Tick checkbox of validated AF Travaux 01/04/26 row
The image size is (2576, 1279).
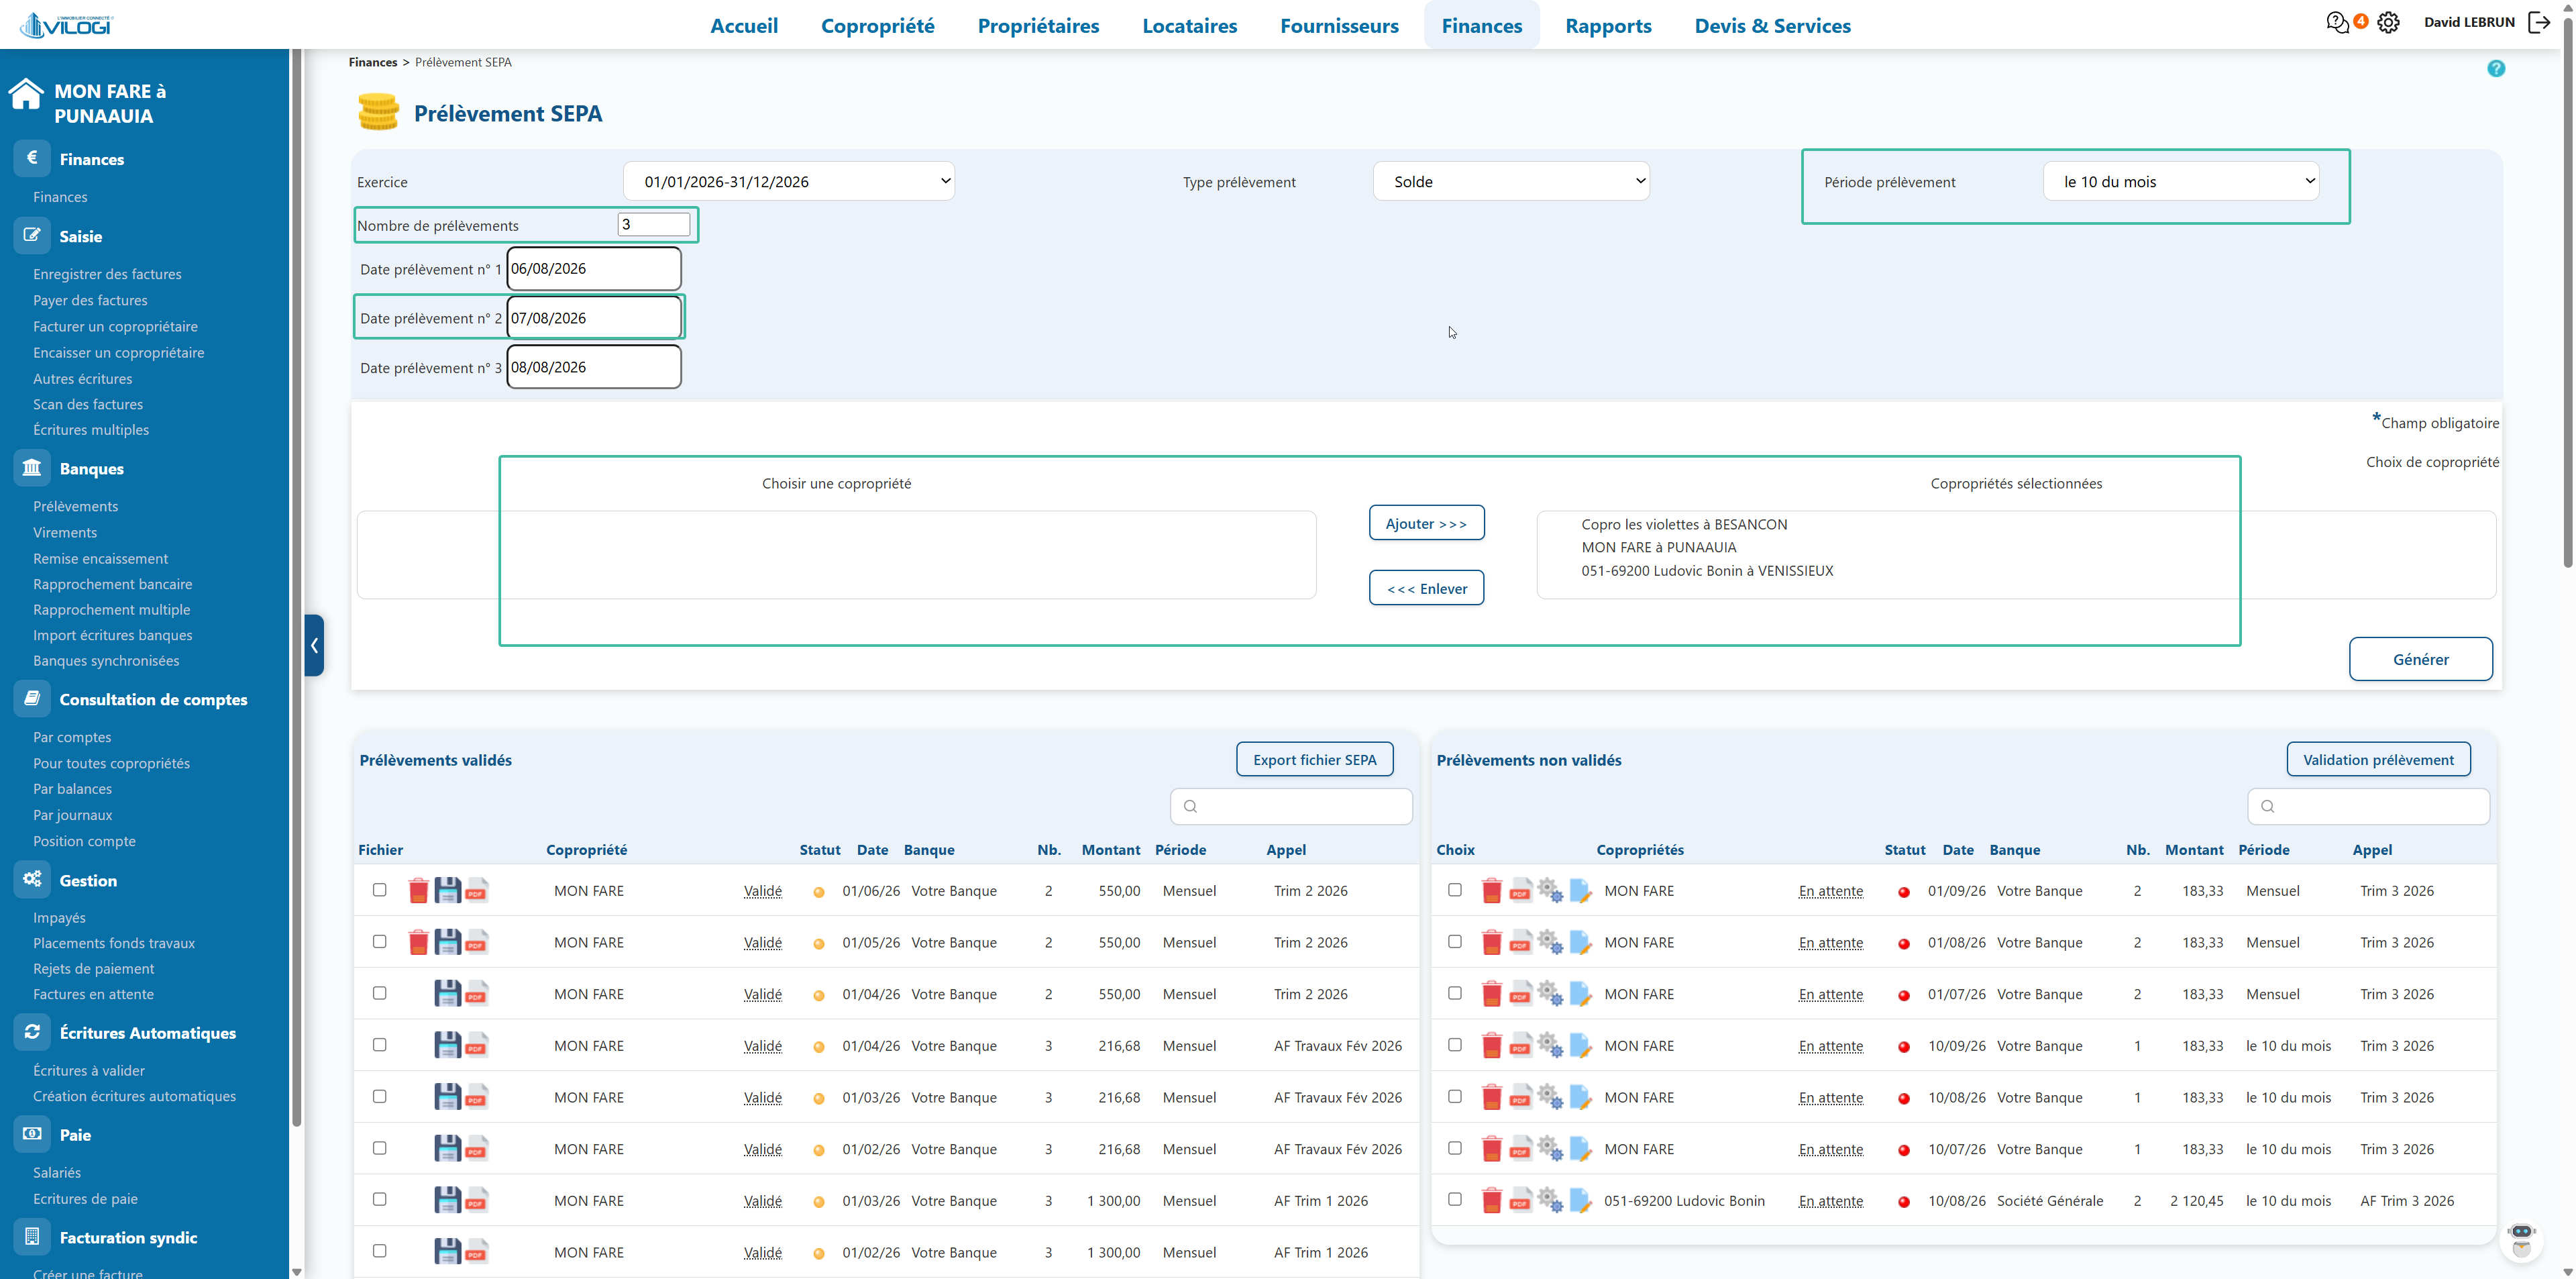(379, 1045)
